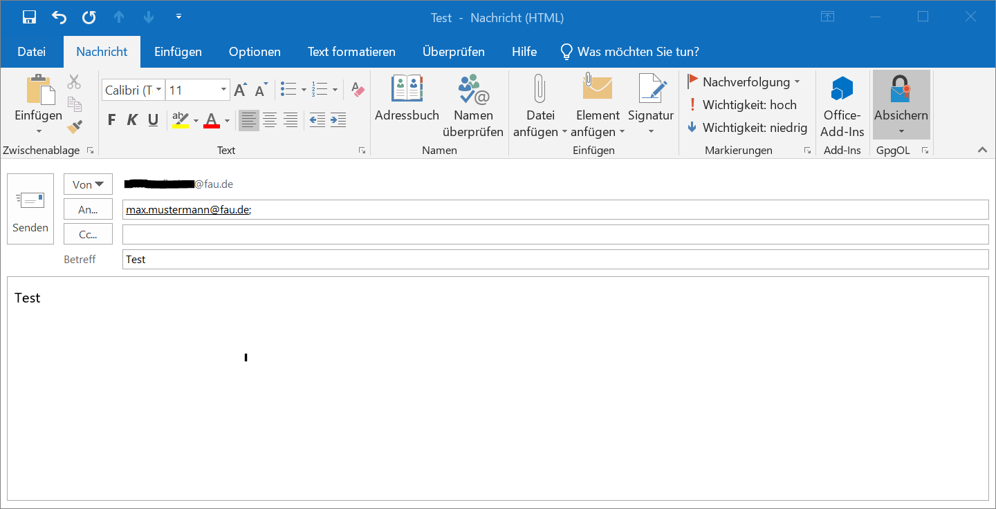Viewport: 996px width, 509px height.
Task: Open the Von sender dropdown
Action: pyautogui.click(x=88, y=184)
